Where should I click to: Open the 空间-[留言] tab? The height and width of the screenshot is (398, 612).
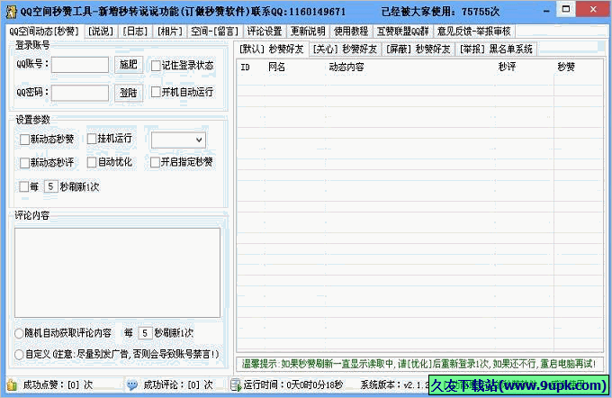coord(215,32)
